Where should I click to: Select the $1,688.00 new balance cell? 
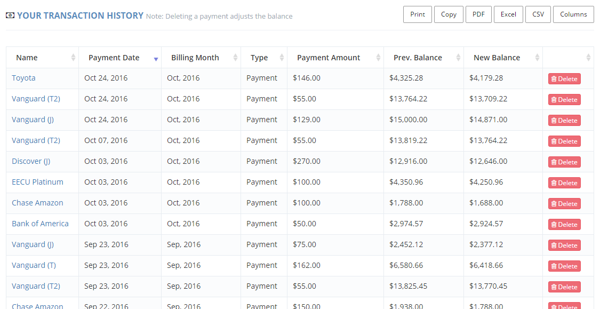(x=503, y=203)
